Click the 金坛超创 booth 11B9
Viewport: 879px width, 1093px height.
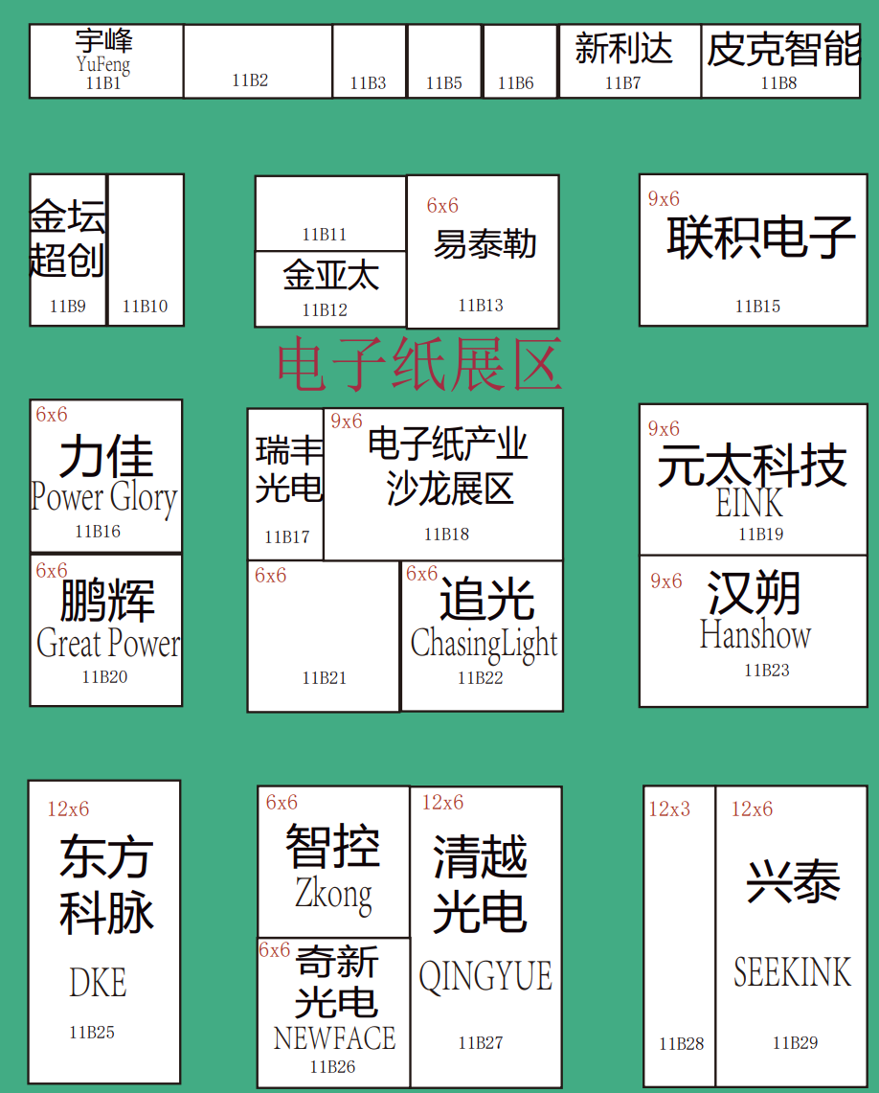tap(68, 250)
